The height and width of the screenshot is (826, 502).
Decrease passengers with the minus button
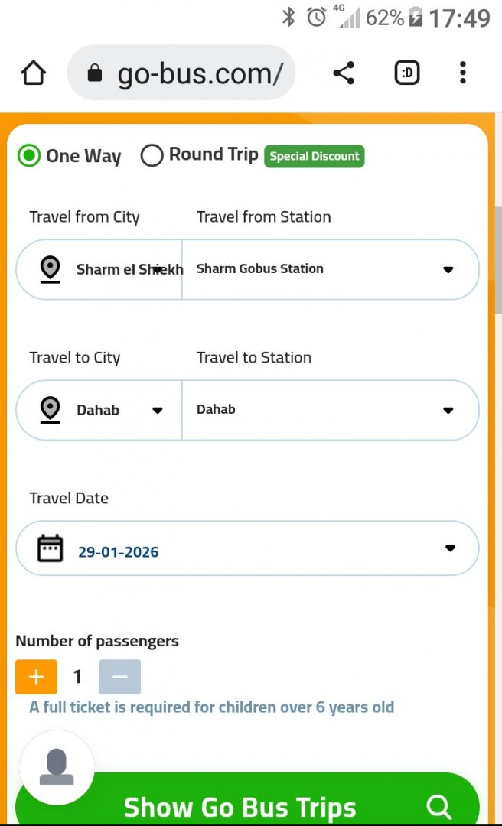coord(119,677)
